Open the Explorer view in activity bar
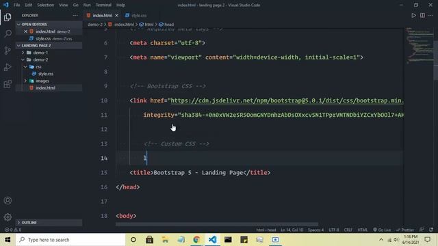The height and width of the screenshot is (246, 438). (x=8, y=17)
